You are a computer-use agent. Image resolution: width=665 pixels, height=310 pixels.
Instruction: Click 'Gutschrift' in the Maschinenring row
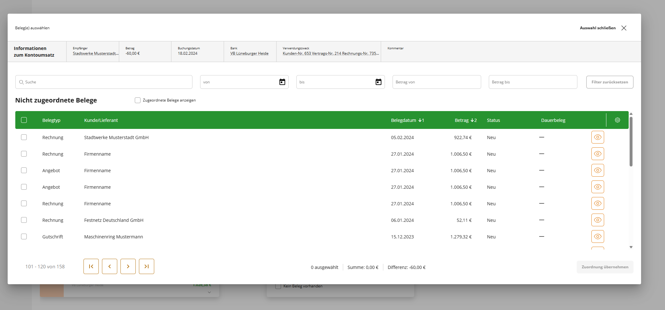(x=53, y=237)
